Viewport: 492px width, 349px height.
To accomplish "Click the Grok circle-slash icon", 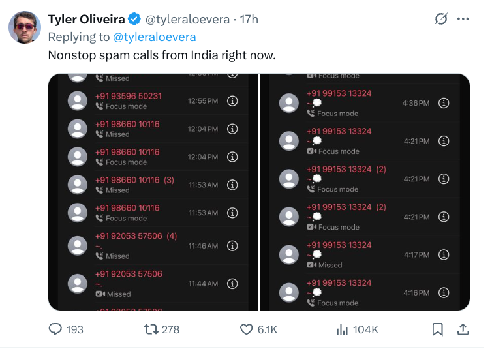I will 441,19.
